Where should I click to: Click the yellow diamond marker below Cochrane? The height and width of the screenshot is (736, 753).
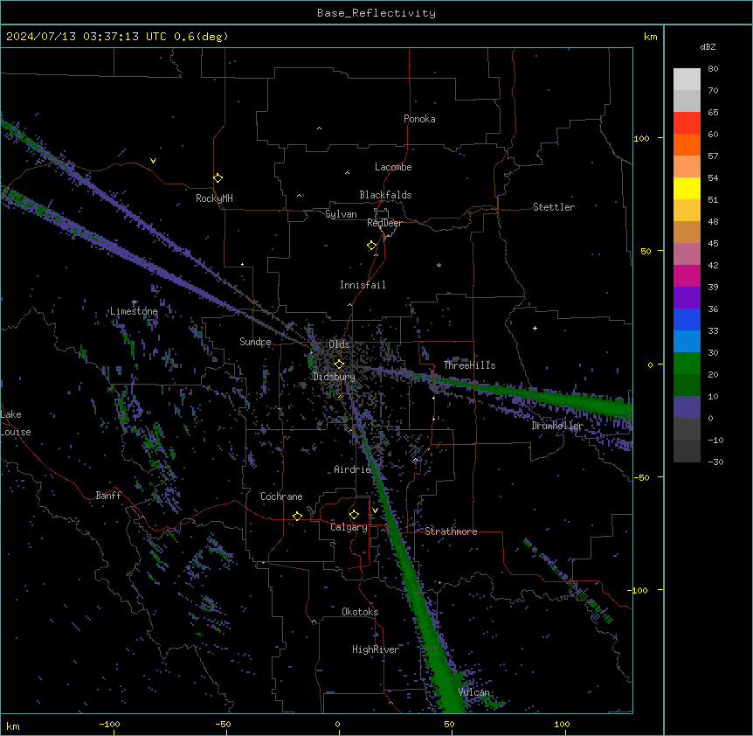(x=297, y=516)
